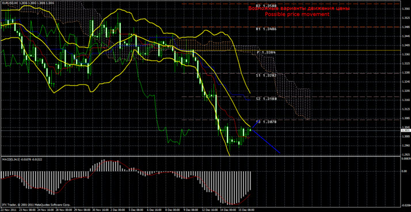This screenshot has width=411, height=212.
Task: Select the S1 1.3282 support level label
Action: tap(266, 75)
